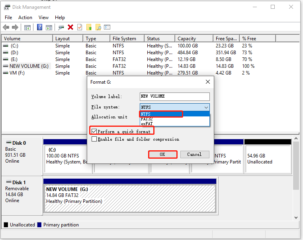The image size is (303, 240).
Task: Sort by the File System column header
Action: 127,39
